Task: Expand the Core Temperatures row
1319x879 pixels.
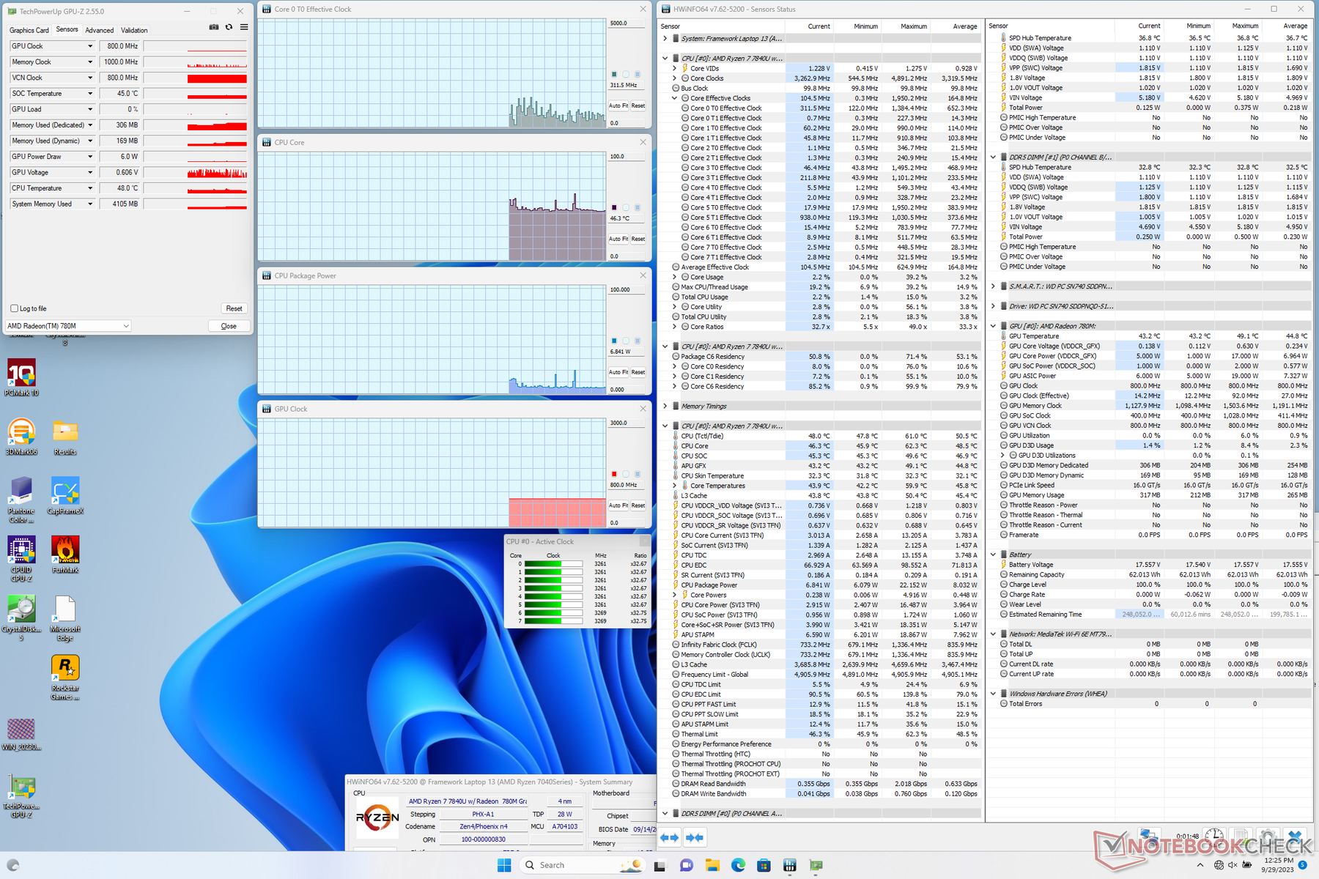Action: coord(675,486)
